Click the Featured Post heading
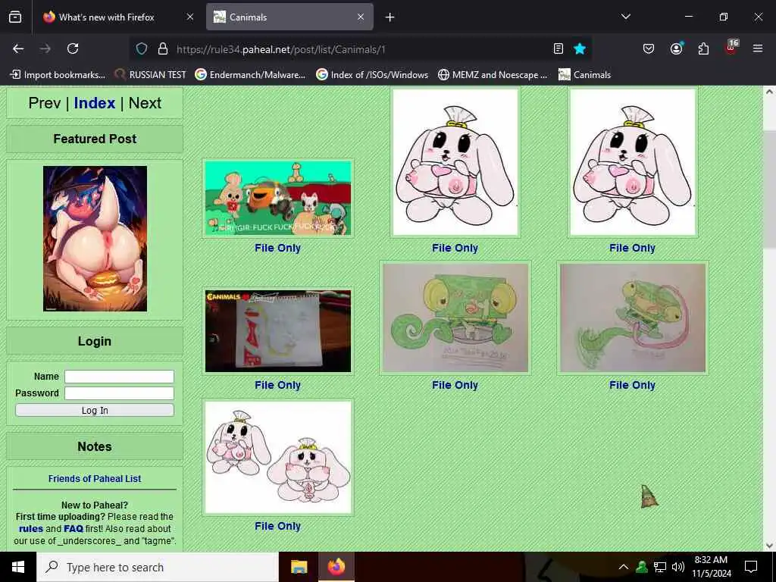The height and width of the screenshot is (582, 776). (95, 139)
